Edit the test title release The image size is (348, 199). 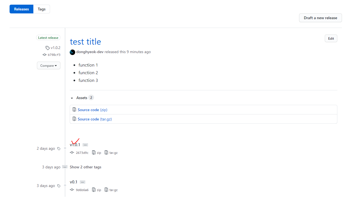coord(331,39)
